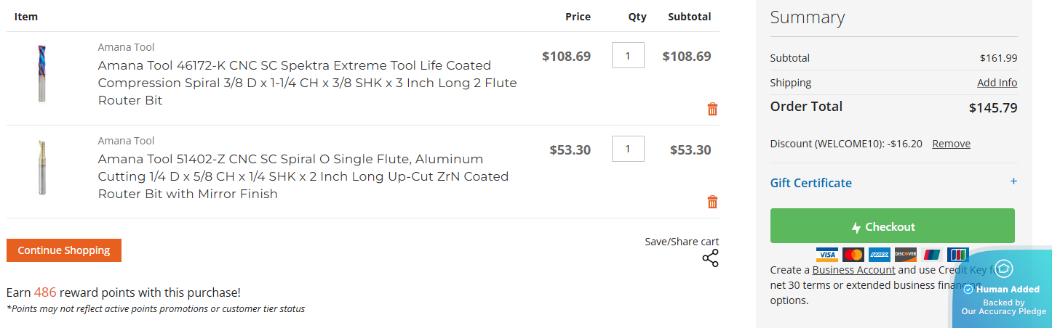Edit quantity for the 51402-Z bit
The image size is (1052, 328).
click(x=628, y=149)
